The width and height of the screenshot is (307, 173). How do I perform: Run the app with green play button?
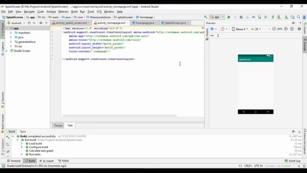click(x=229, y=17)
